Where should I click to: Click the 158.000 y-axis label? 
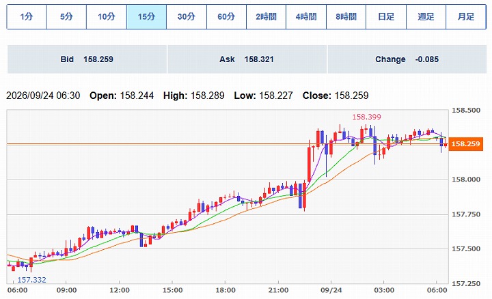tap(466, 180)
